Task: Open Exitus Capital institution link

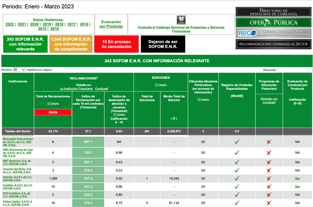Action: 17,203
